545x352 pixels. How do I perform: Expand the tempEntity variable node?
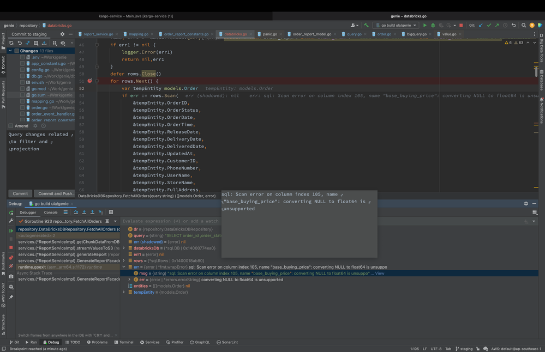click(x=124, y=292)
